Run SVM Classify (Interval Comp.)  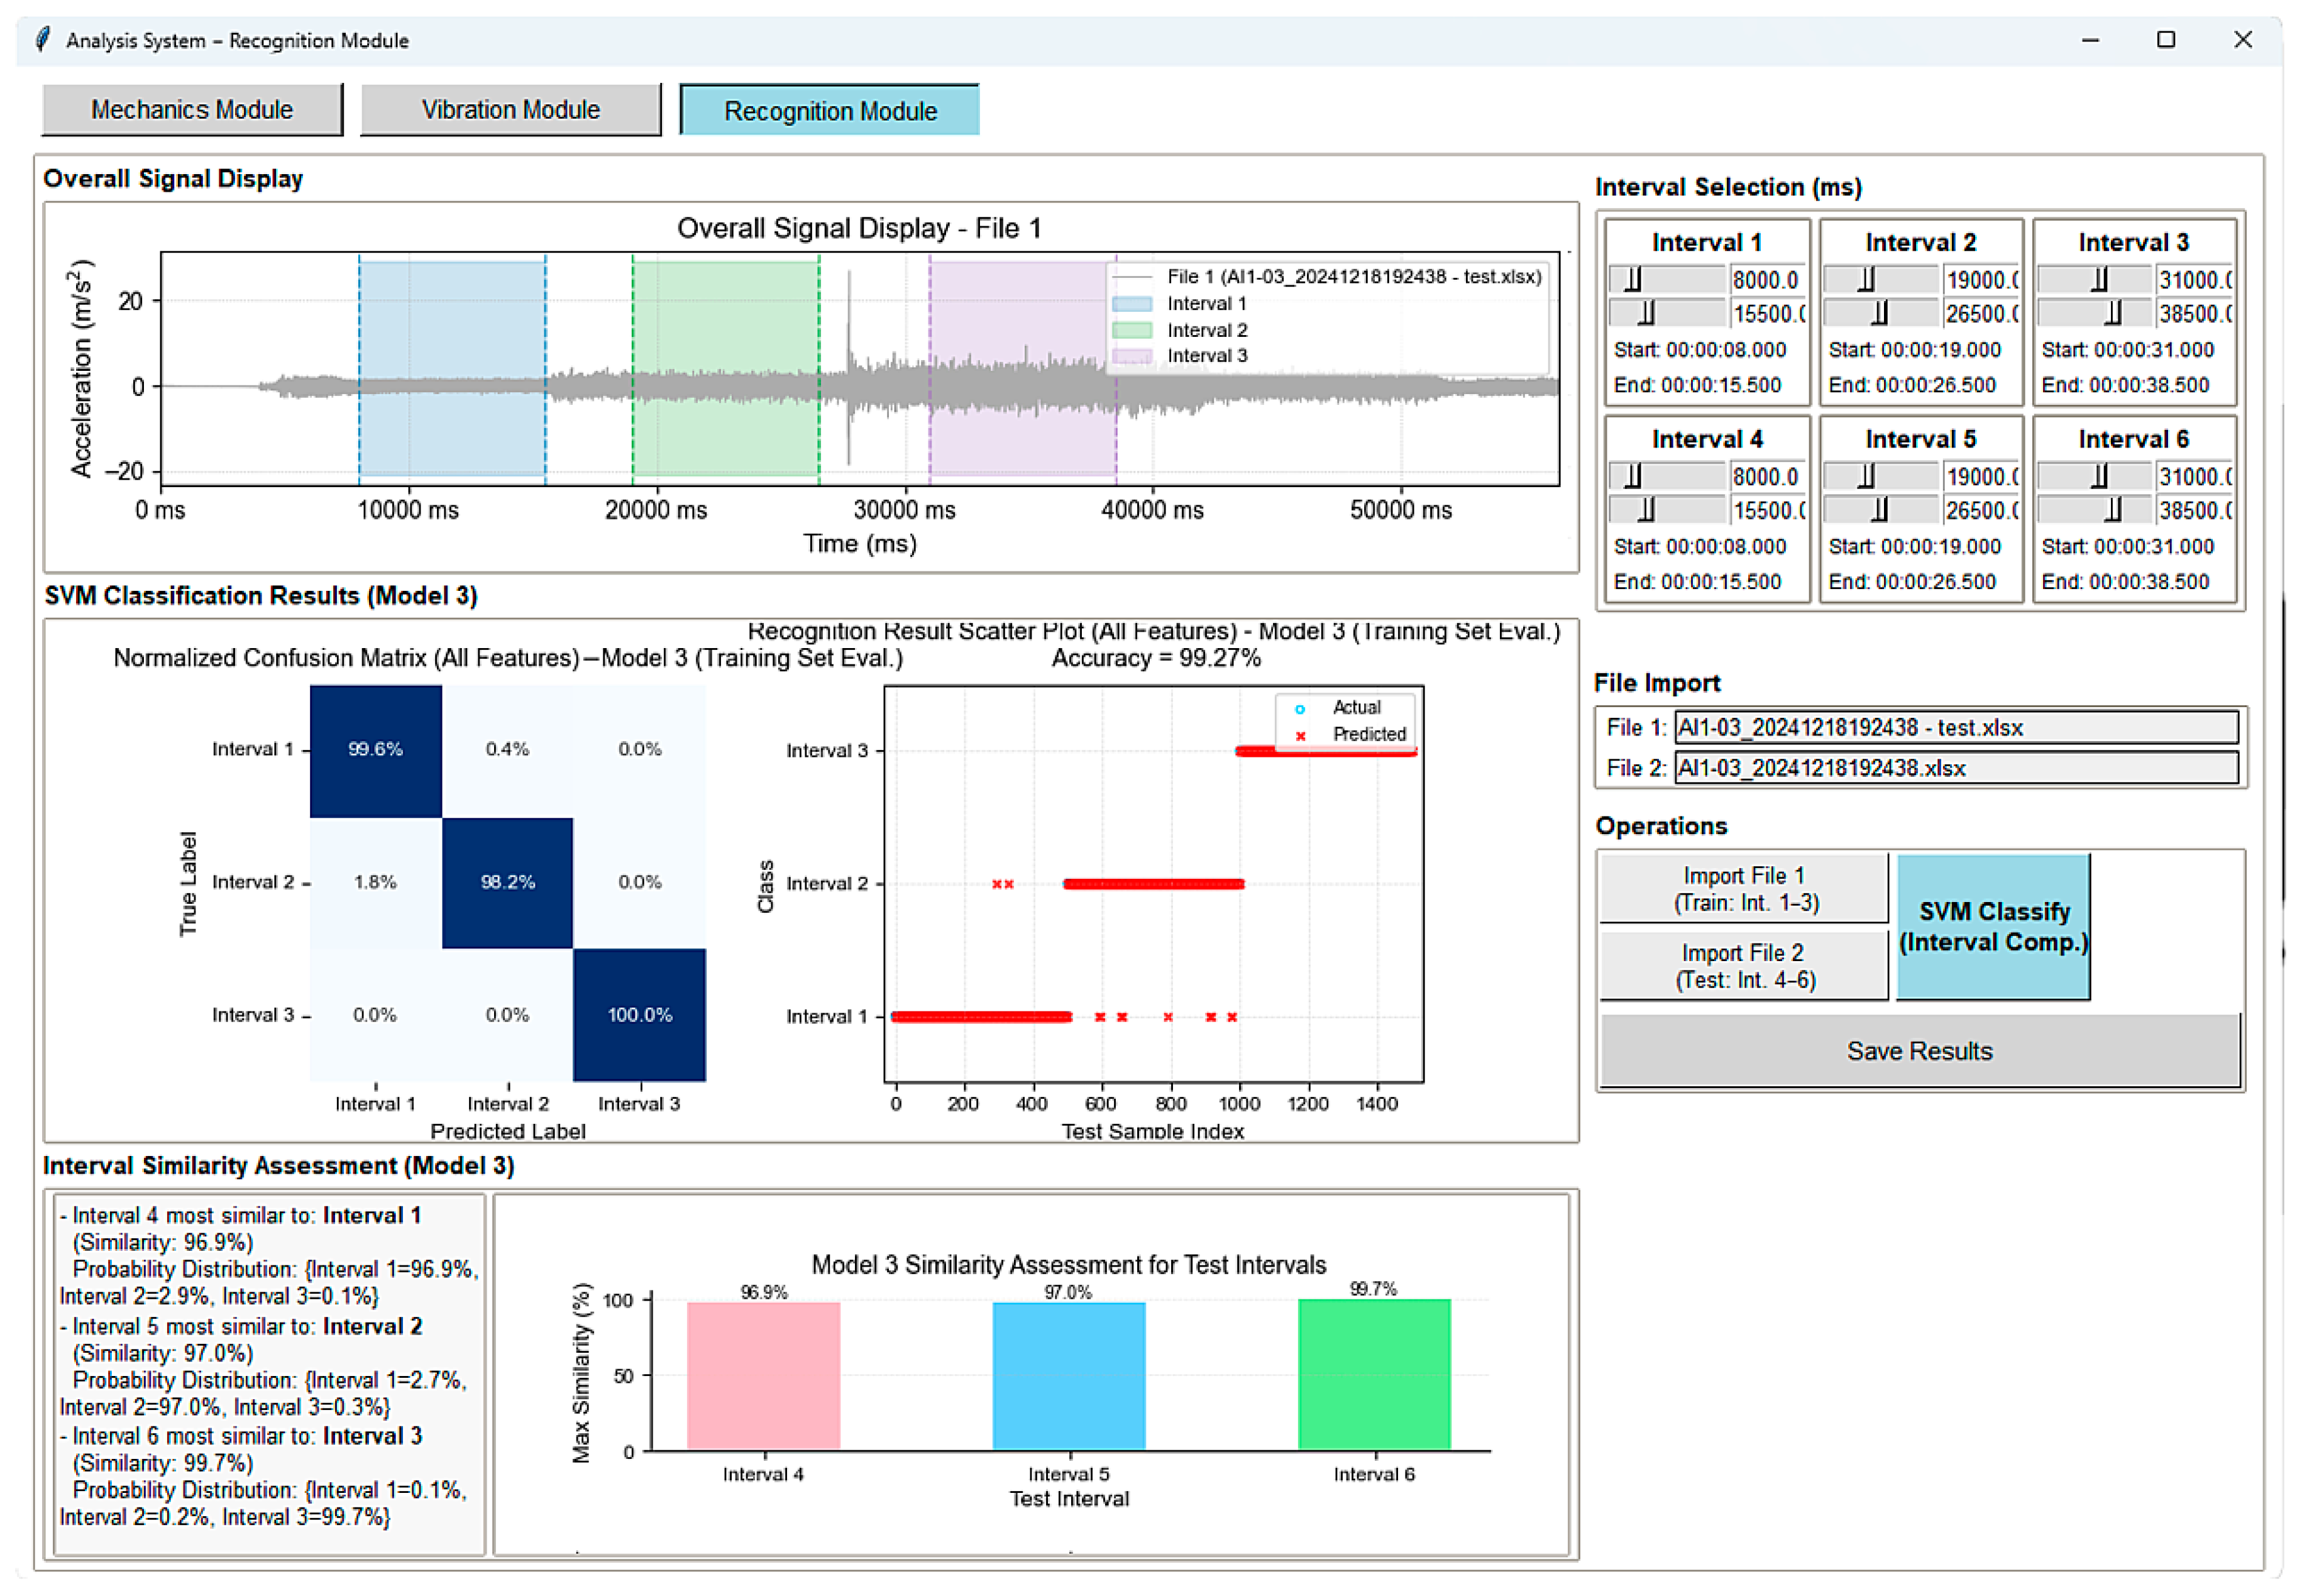[x=1992, y=926]
